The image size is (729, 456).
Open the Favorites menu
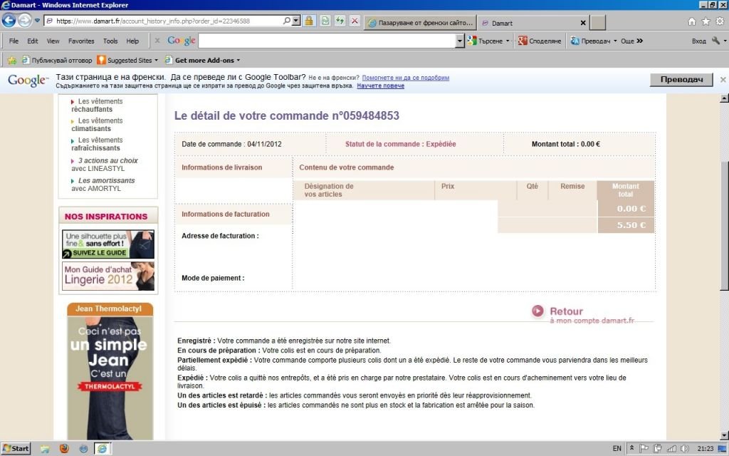point(81,41)
